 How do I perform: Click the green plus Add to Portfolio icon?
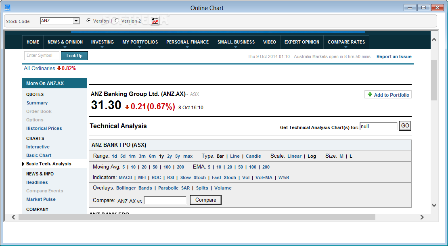coord(370,95)
